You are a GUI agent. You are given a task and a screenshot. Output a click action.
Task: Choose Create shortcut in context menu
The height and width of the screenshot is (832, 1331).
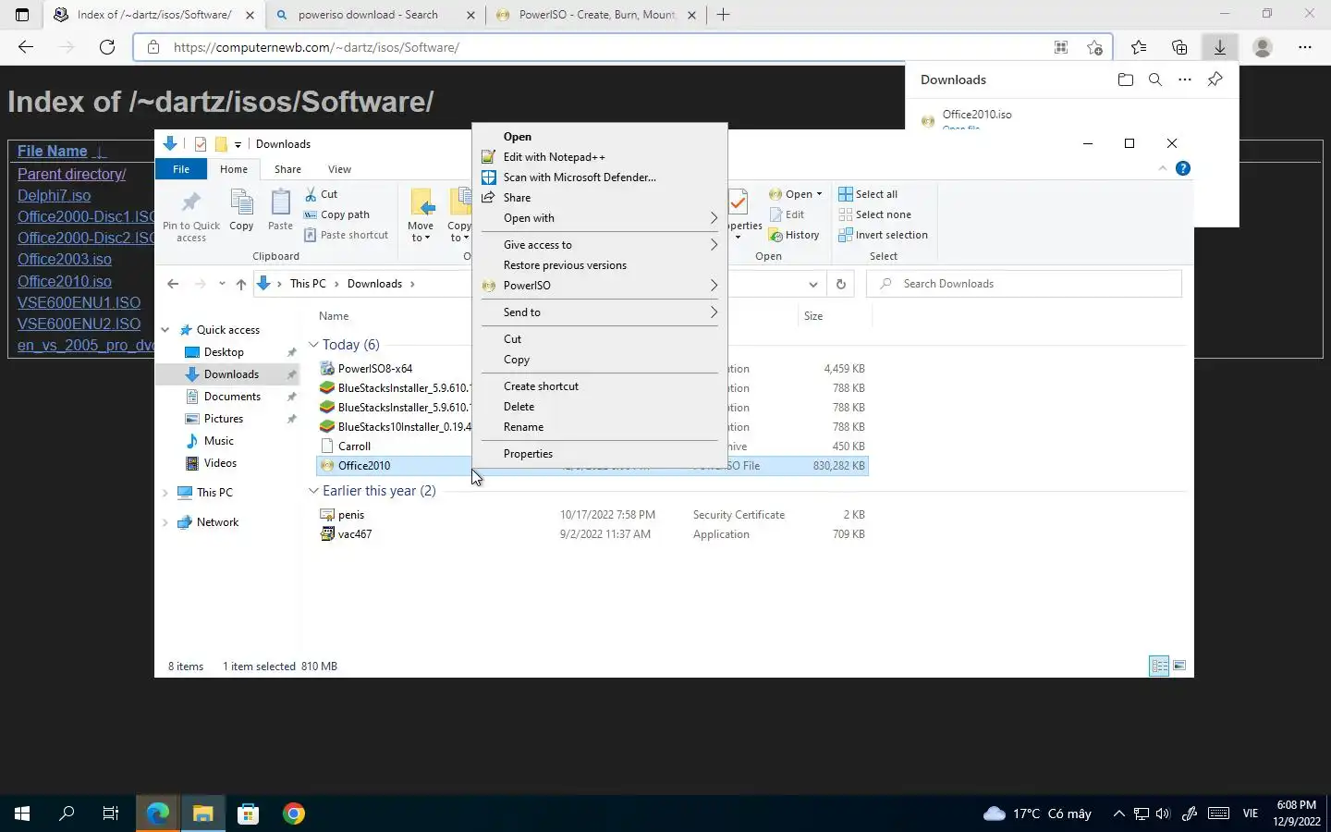tap(599, 386)
